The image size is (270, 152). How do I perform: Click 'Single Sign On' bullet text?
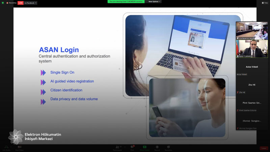click(62, 72)
